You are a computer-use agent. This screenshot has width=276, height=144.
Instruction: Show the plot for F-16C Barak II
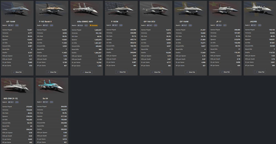pos(52,72)
